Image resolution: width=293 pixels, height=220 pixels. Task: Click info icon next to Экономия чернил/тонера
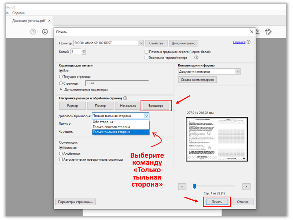196,58
